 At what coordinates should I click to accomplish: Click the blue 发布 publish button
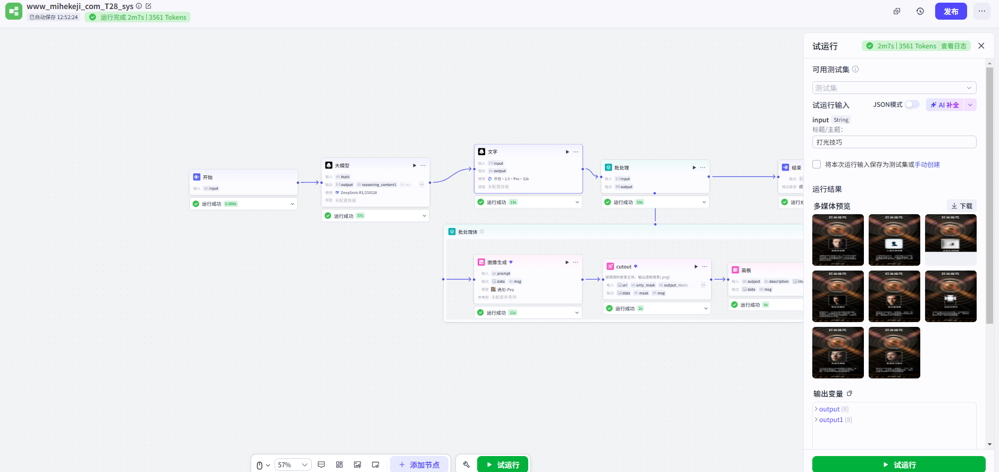[x=951, y=11]
